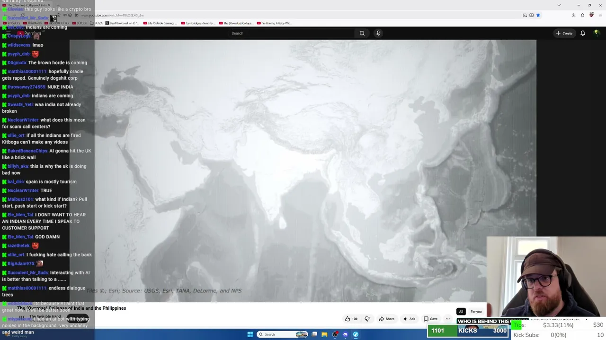
Task: Start voice search with the microphone
Action: (x=378, y=33)
